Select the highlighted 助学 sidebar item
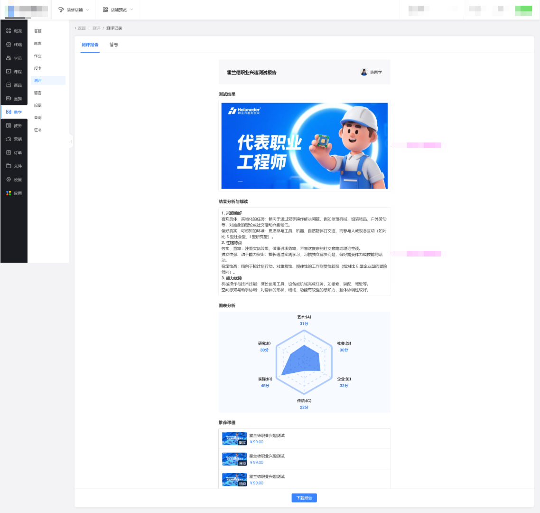The width and height of the screenshot is (540, 513). click(x=14, y=112)
